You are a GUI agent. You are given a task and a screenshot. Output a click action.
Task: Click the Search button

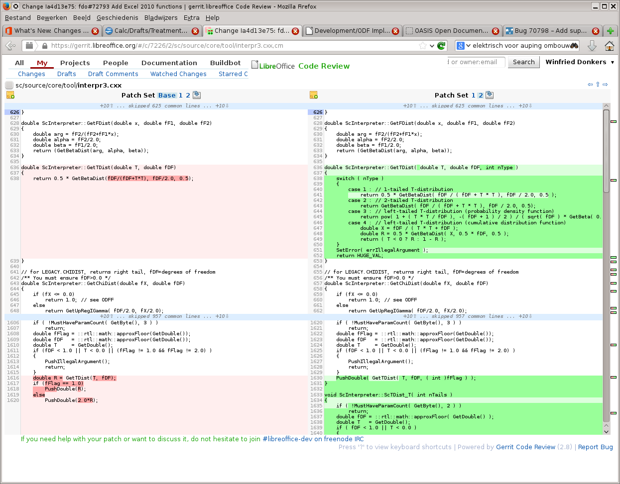[x=523, y=62]
